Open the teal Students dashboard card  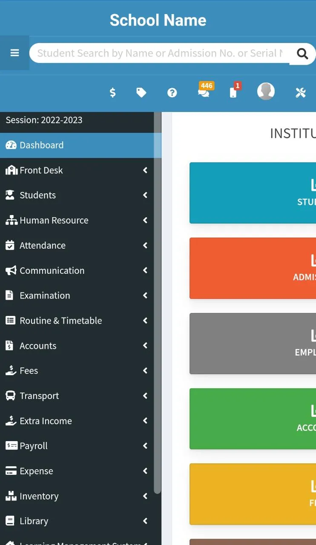(253, 193)
